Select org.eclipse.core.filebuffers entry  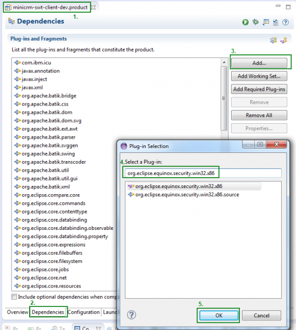click(x=48, y=253)
